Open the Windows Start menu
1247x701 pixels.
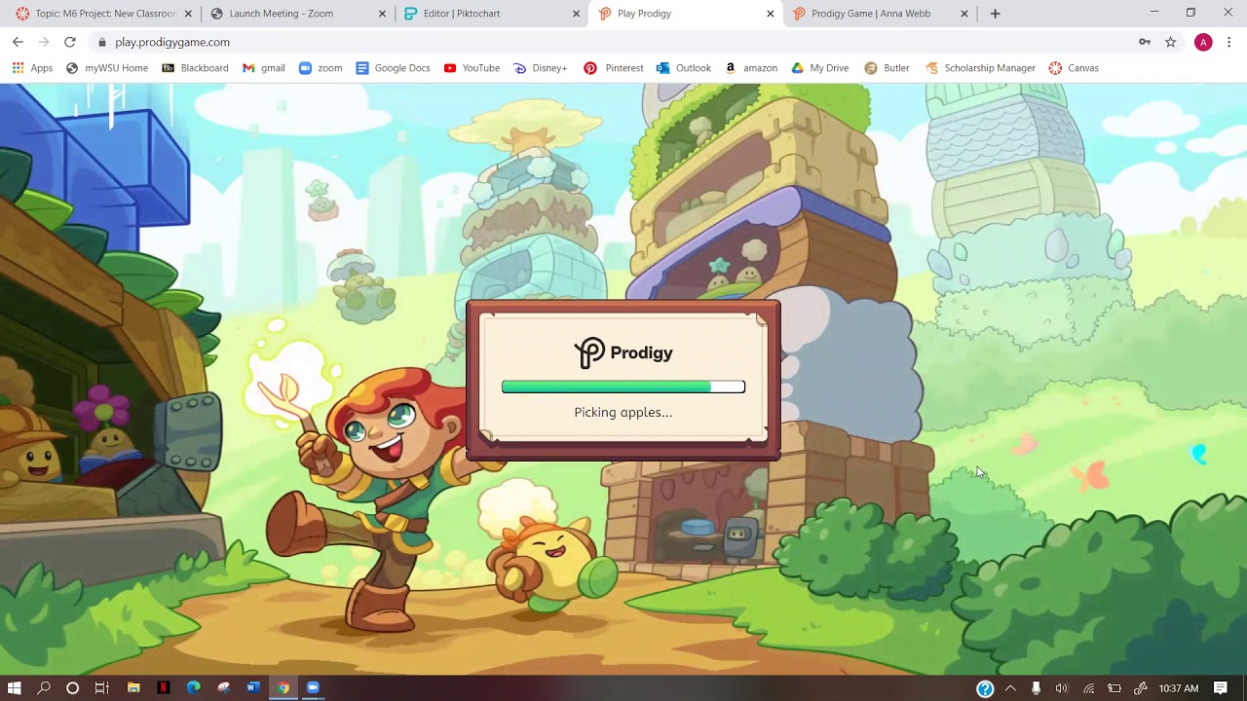(14, 688)
